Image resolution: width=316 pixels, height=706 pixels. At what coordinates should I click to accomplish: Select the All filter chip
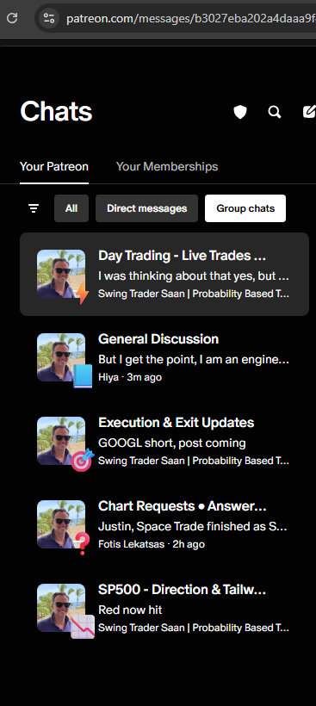[x=71, y=208]
